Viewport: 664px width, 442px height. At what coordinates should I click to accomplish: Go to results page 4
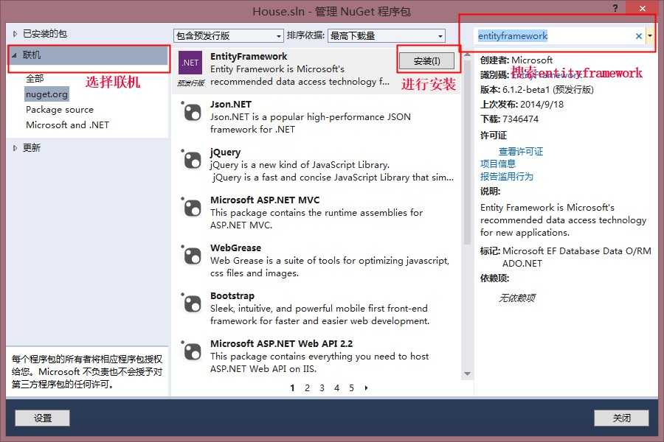click(336, 388)
